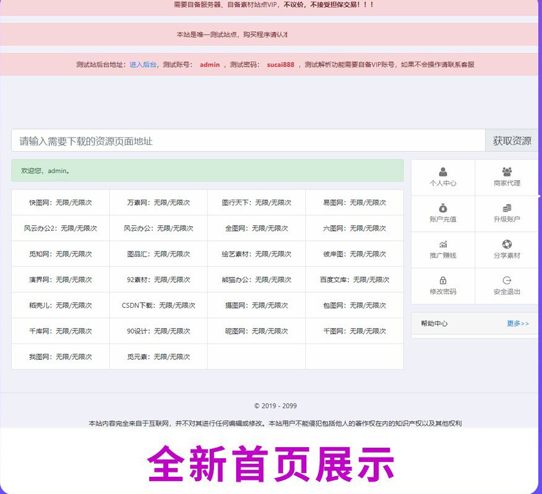Select the 快图网 cell
Screen dimensions: 542x494
[x=60, y=202]
